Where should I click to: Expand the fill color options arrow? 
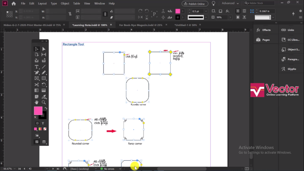click(183, 11)
